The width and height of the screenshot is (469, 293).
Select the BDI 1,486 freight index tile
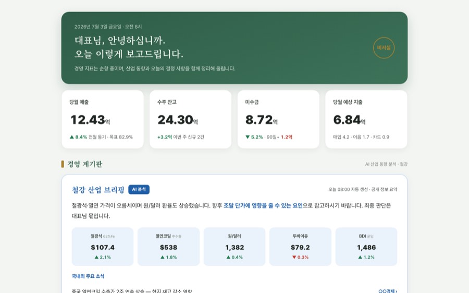point(366,247)
